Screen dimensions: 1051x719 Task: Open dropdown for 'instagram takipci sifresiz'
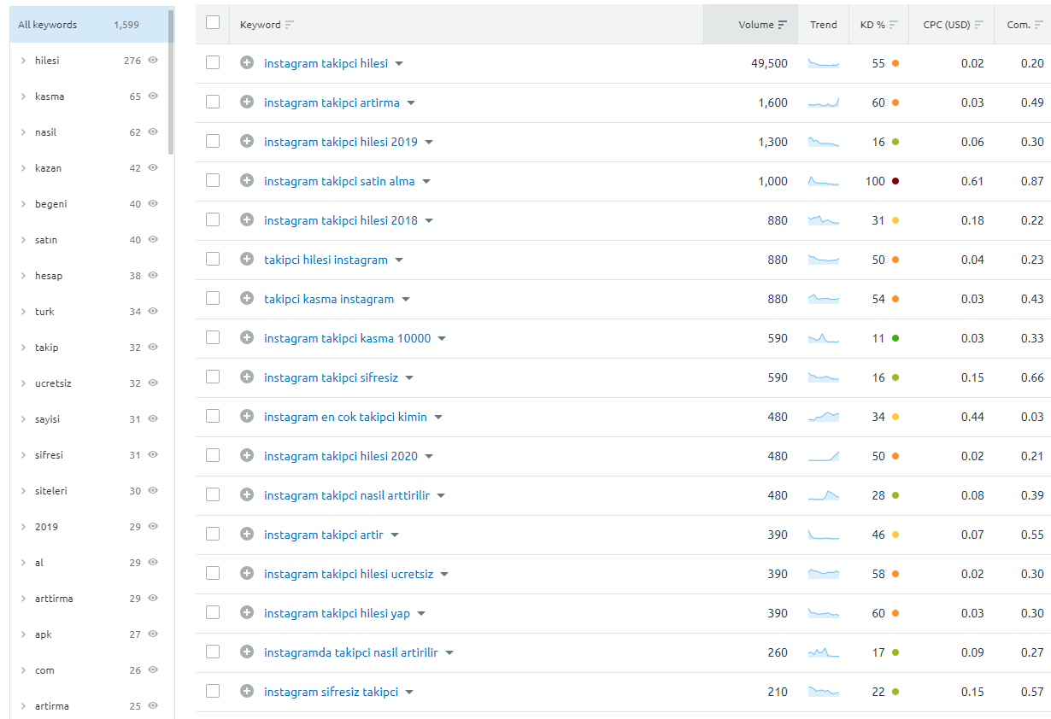click(x=409, y=378)
